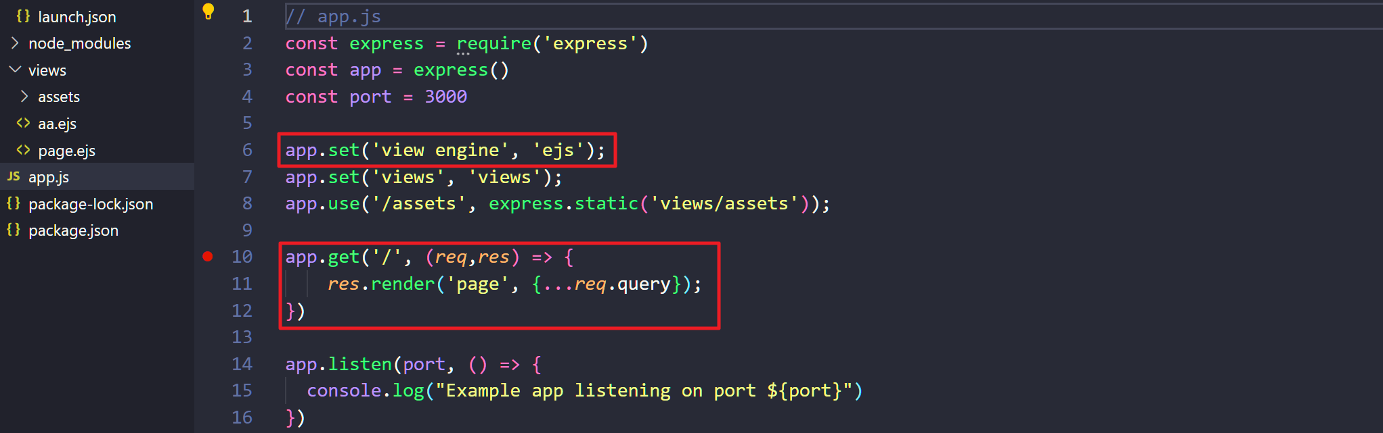The height and width of the screenshot is (433, 1383).
Task: Click the 'views/assets' string on line 8
Action: pyautogui.click(x=725, y=204)
